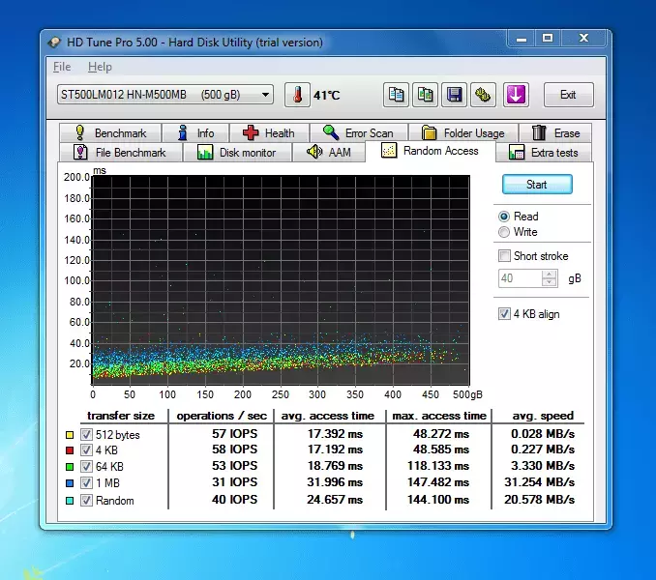Click the 118.133 ms max access time
Image resolution: width=656 pixels, height=580 pixels.
click(438, 466)
